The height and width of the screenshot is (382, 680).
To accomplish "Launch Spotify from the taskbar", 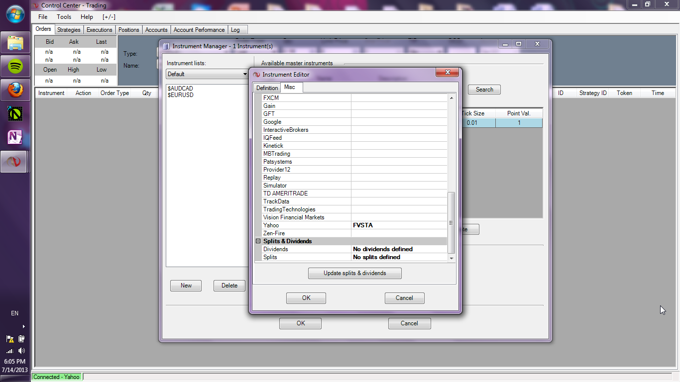I will [x=15, y=66].
